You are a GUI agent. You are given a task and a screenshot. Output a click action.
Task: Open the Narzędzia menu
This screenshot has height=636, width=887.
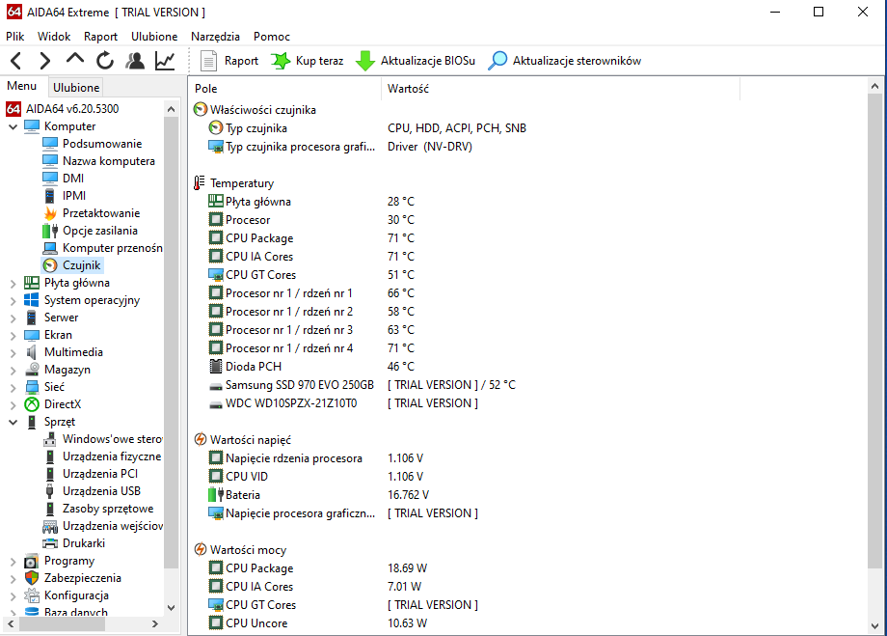(x=215, y=37)
